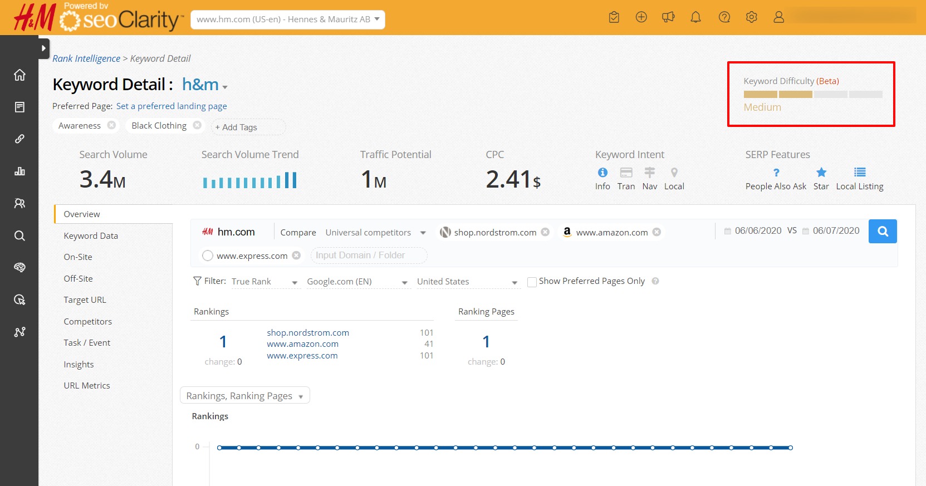This screenshot has width=926, height=486.
Task: Open the notifications bell icon
Action: (x=695, y=17)
